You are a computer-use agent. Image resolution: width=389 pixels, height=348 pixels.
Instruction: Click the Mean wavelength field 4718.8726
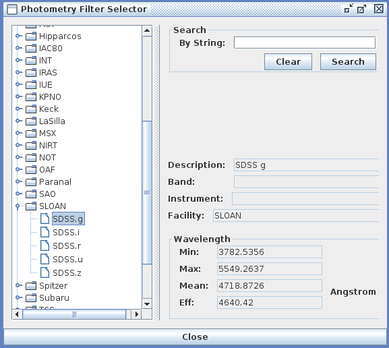[270, 286]
